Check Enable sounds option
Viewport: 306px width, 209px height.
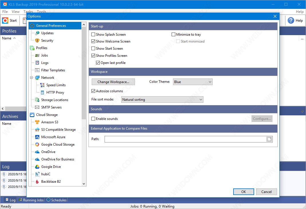(x=93, y=118)
